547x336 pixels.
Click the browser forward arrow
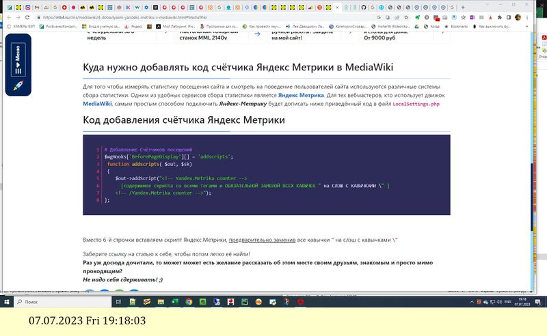(18, 17)
